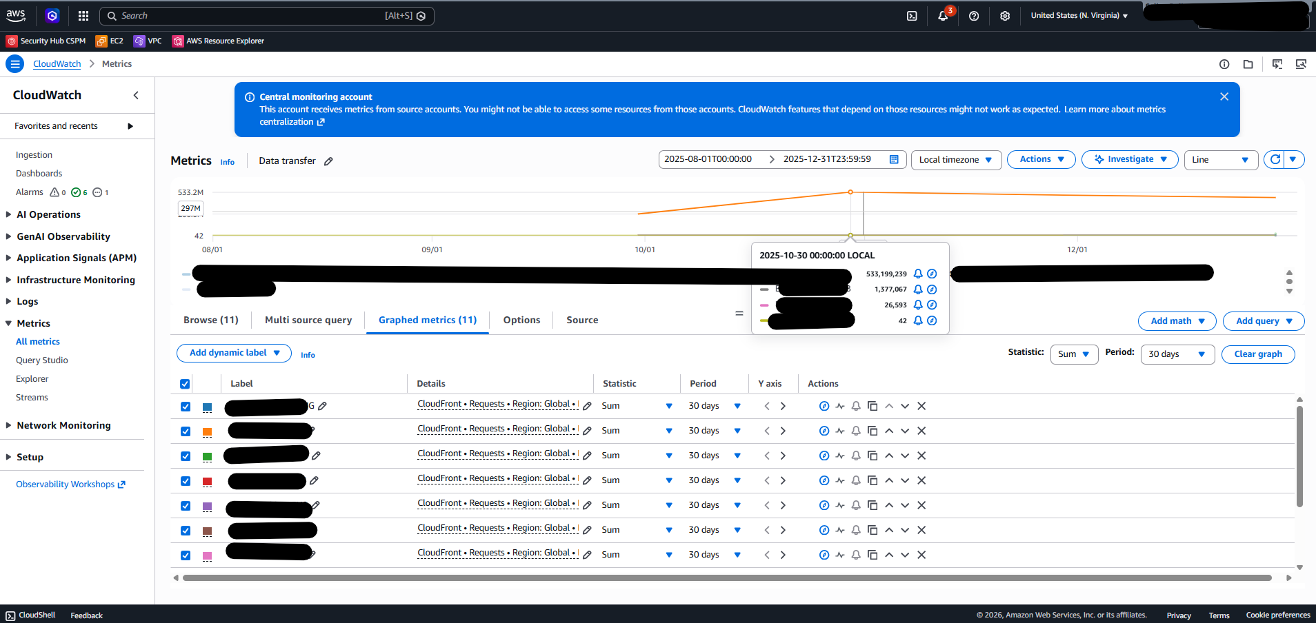Uncheck the blue swatch metric row checkbox
1316x623 pixels.
point(186,407)
